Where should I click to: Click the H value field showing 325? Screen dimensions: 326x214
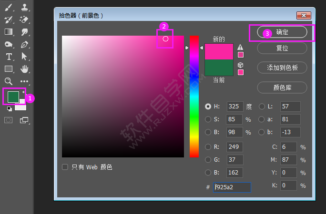point(235,107)
